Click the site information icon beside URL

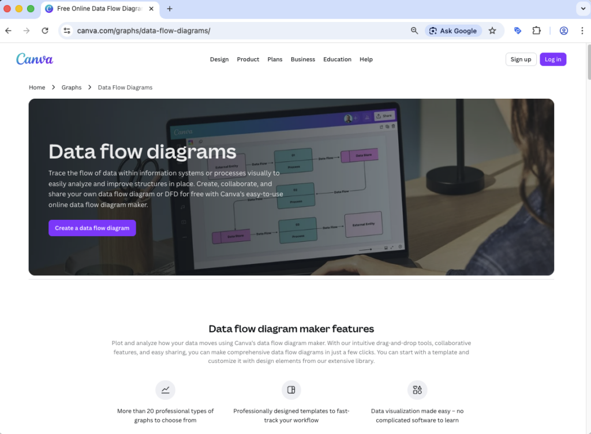67,31
